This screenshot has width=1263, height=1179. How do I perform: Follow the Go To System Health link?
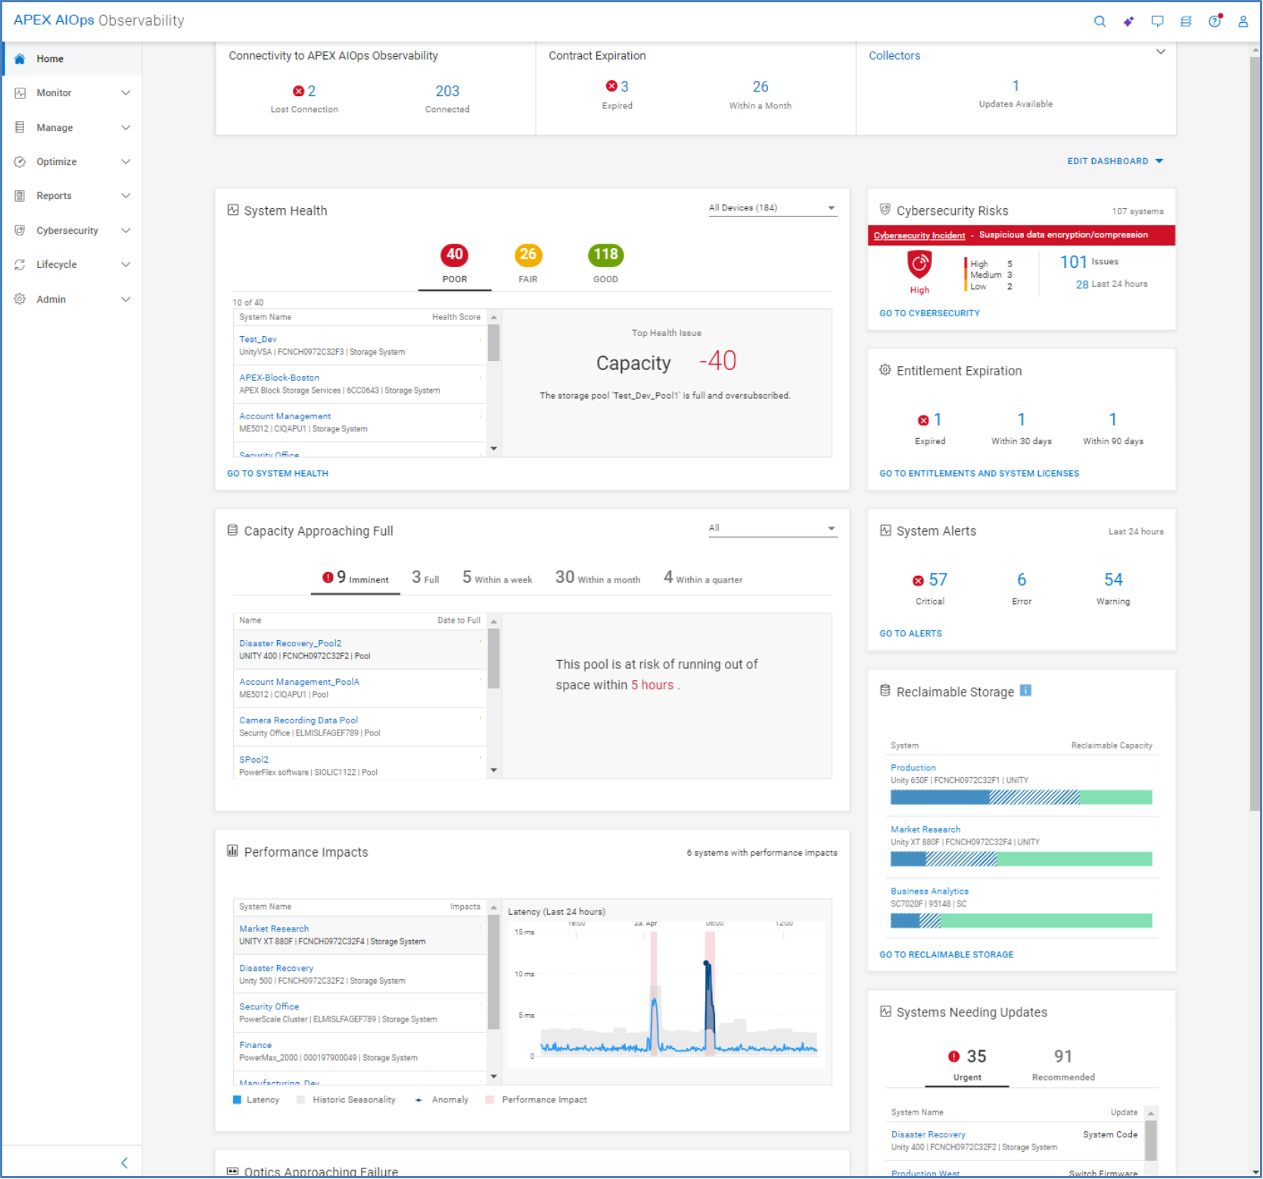click(x=278, y=474)
